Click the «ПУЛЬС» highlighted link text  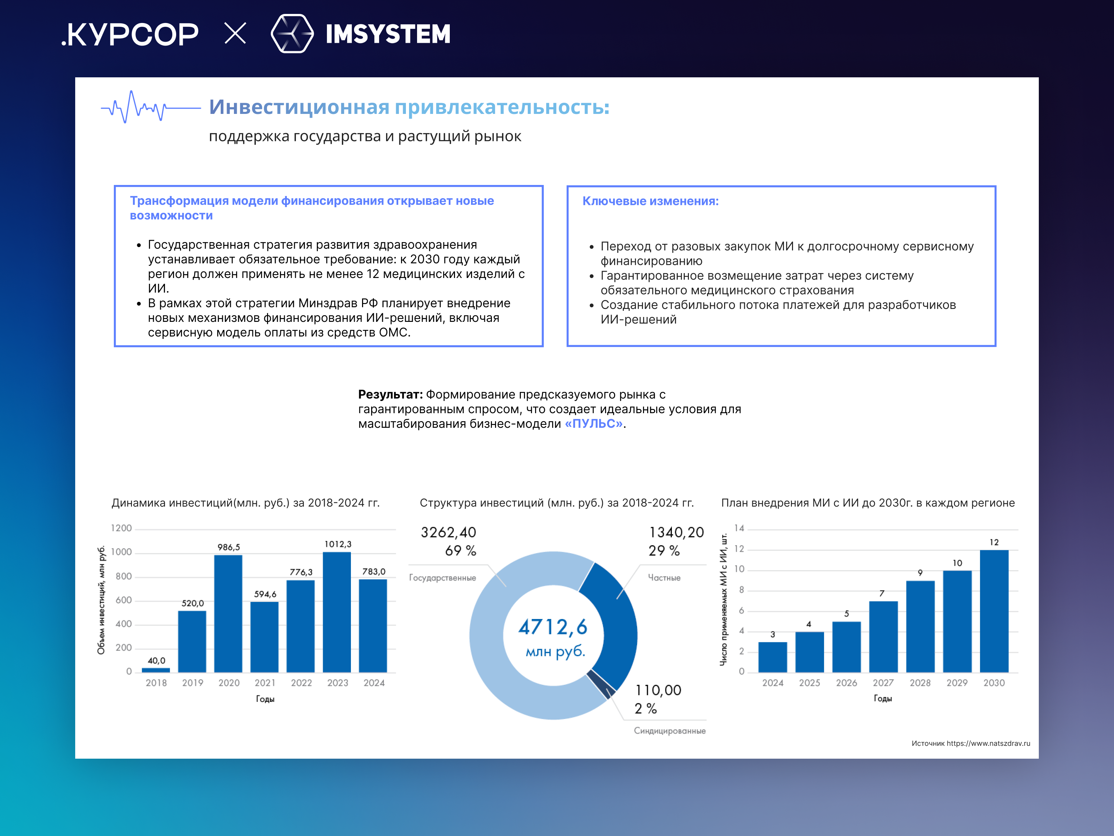pos(594,424)
